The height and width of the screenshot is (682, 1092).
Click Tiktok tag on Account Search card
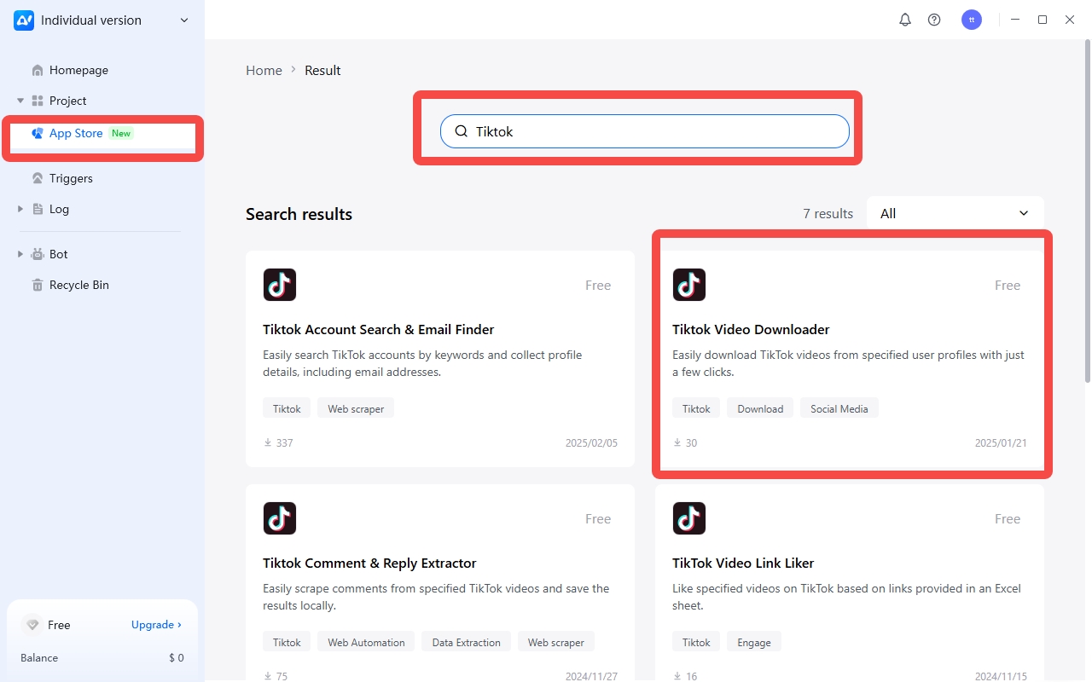click(x=287, y=408)
